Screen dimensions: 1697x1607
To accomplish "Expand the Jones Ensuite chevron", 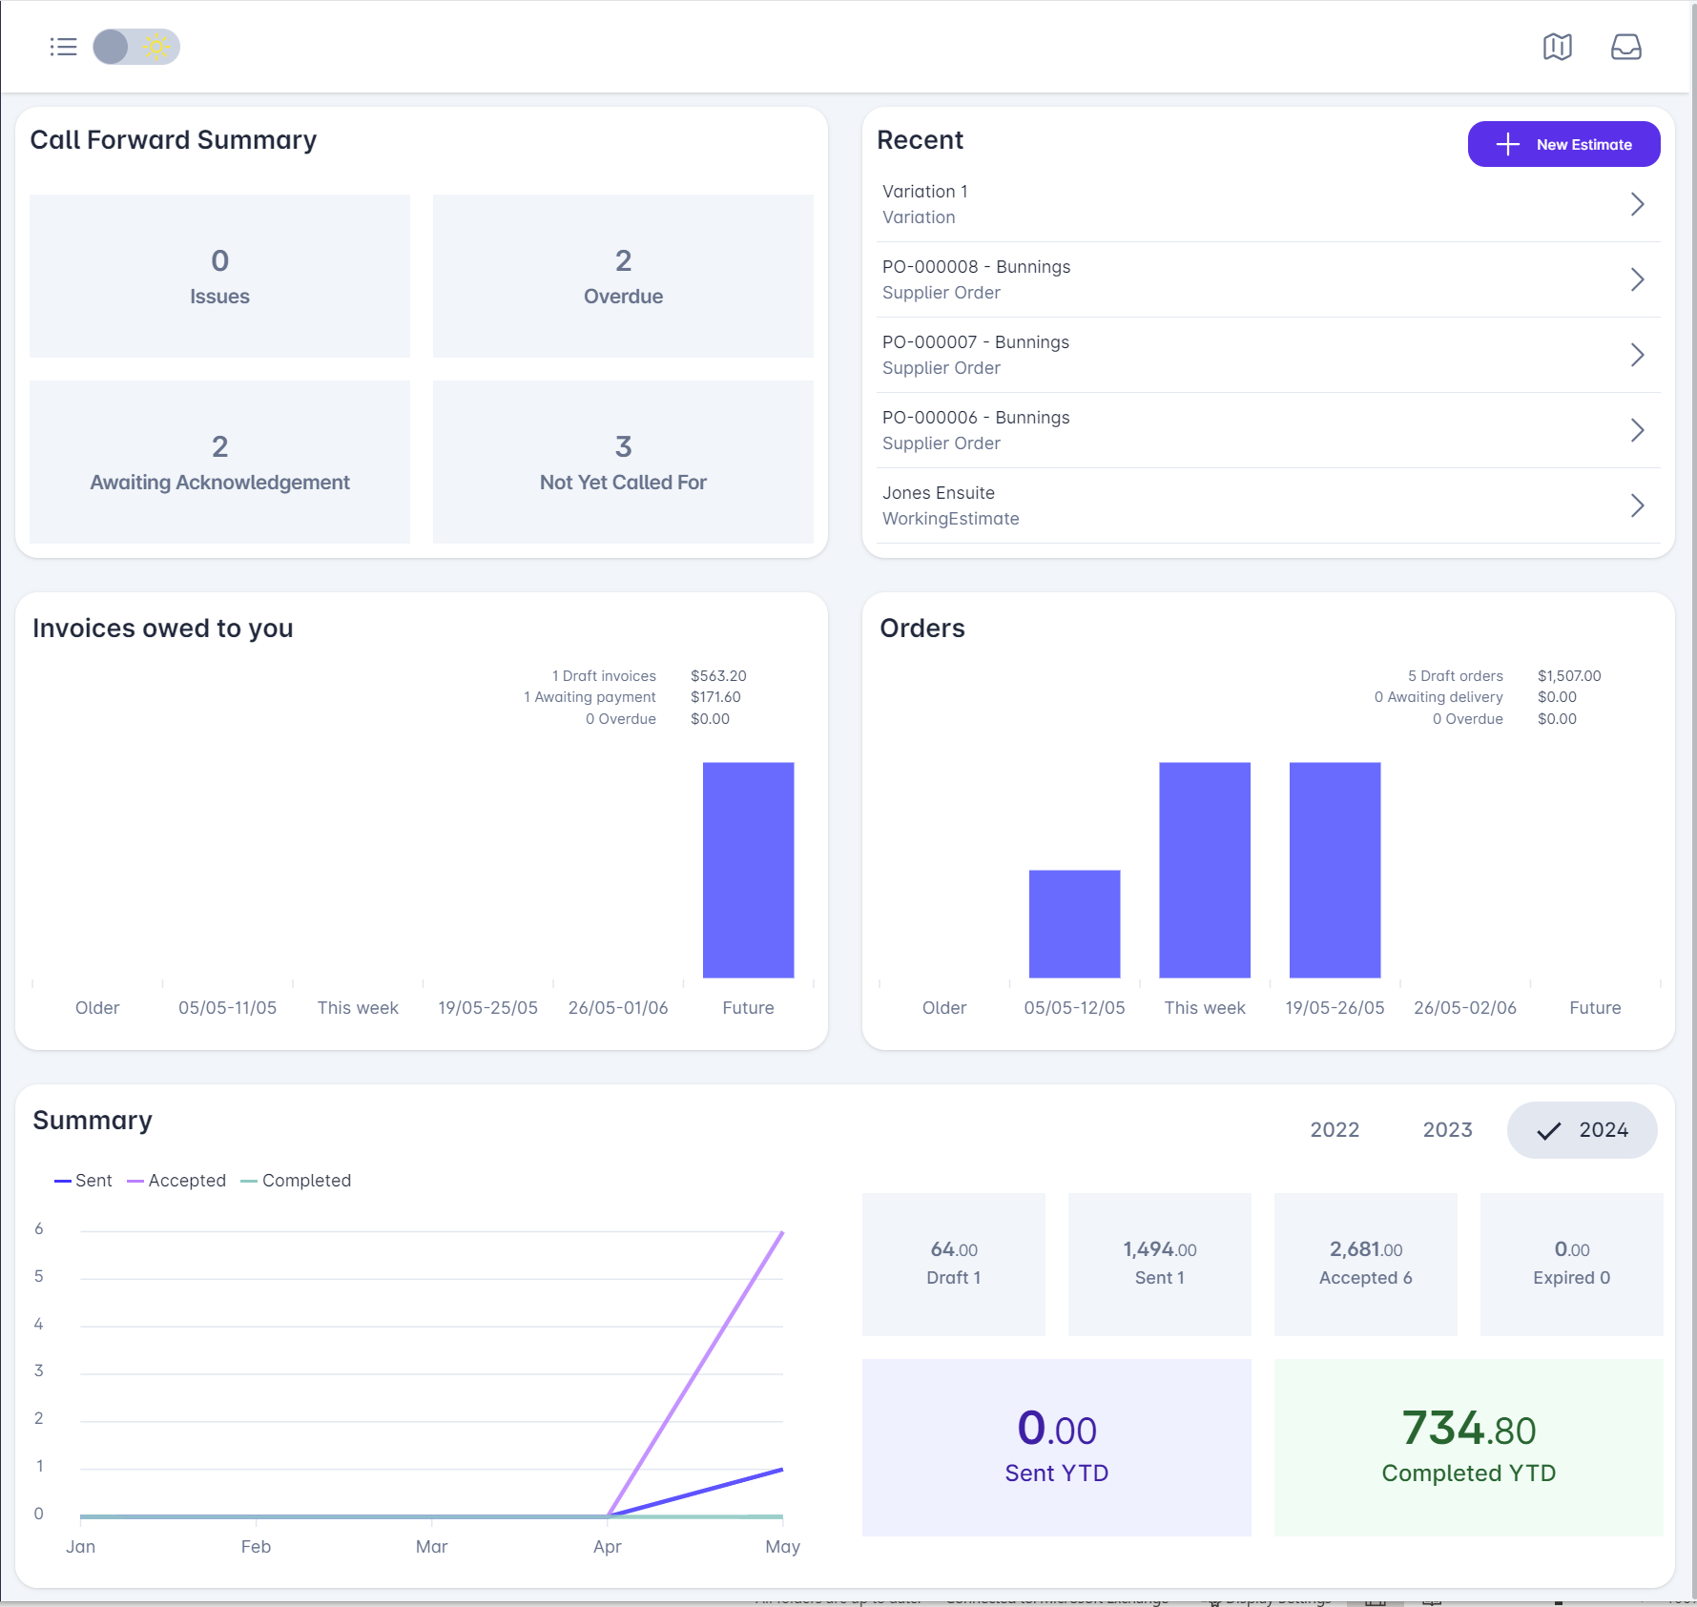I will (1637, 505).
